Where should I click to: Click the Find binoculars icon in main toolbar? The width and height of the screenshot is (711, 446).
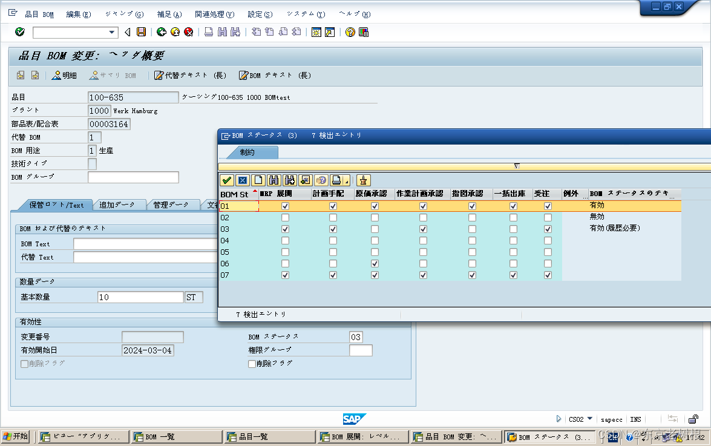tap(222, 31)
